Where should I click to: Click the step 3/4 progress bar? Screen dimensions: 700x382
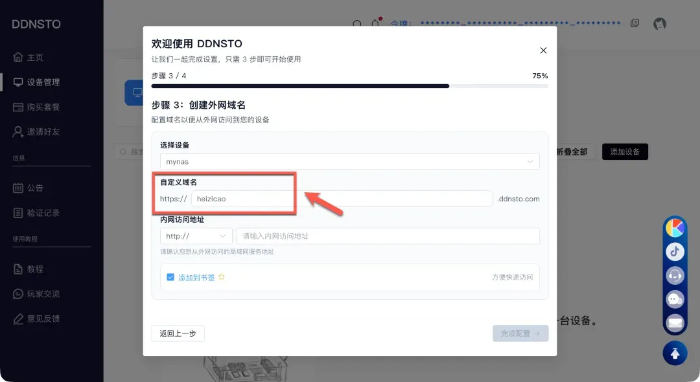[x=349, y=85]
